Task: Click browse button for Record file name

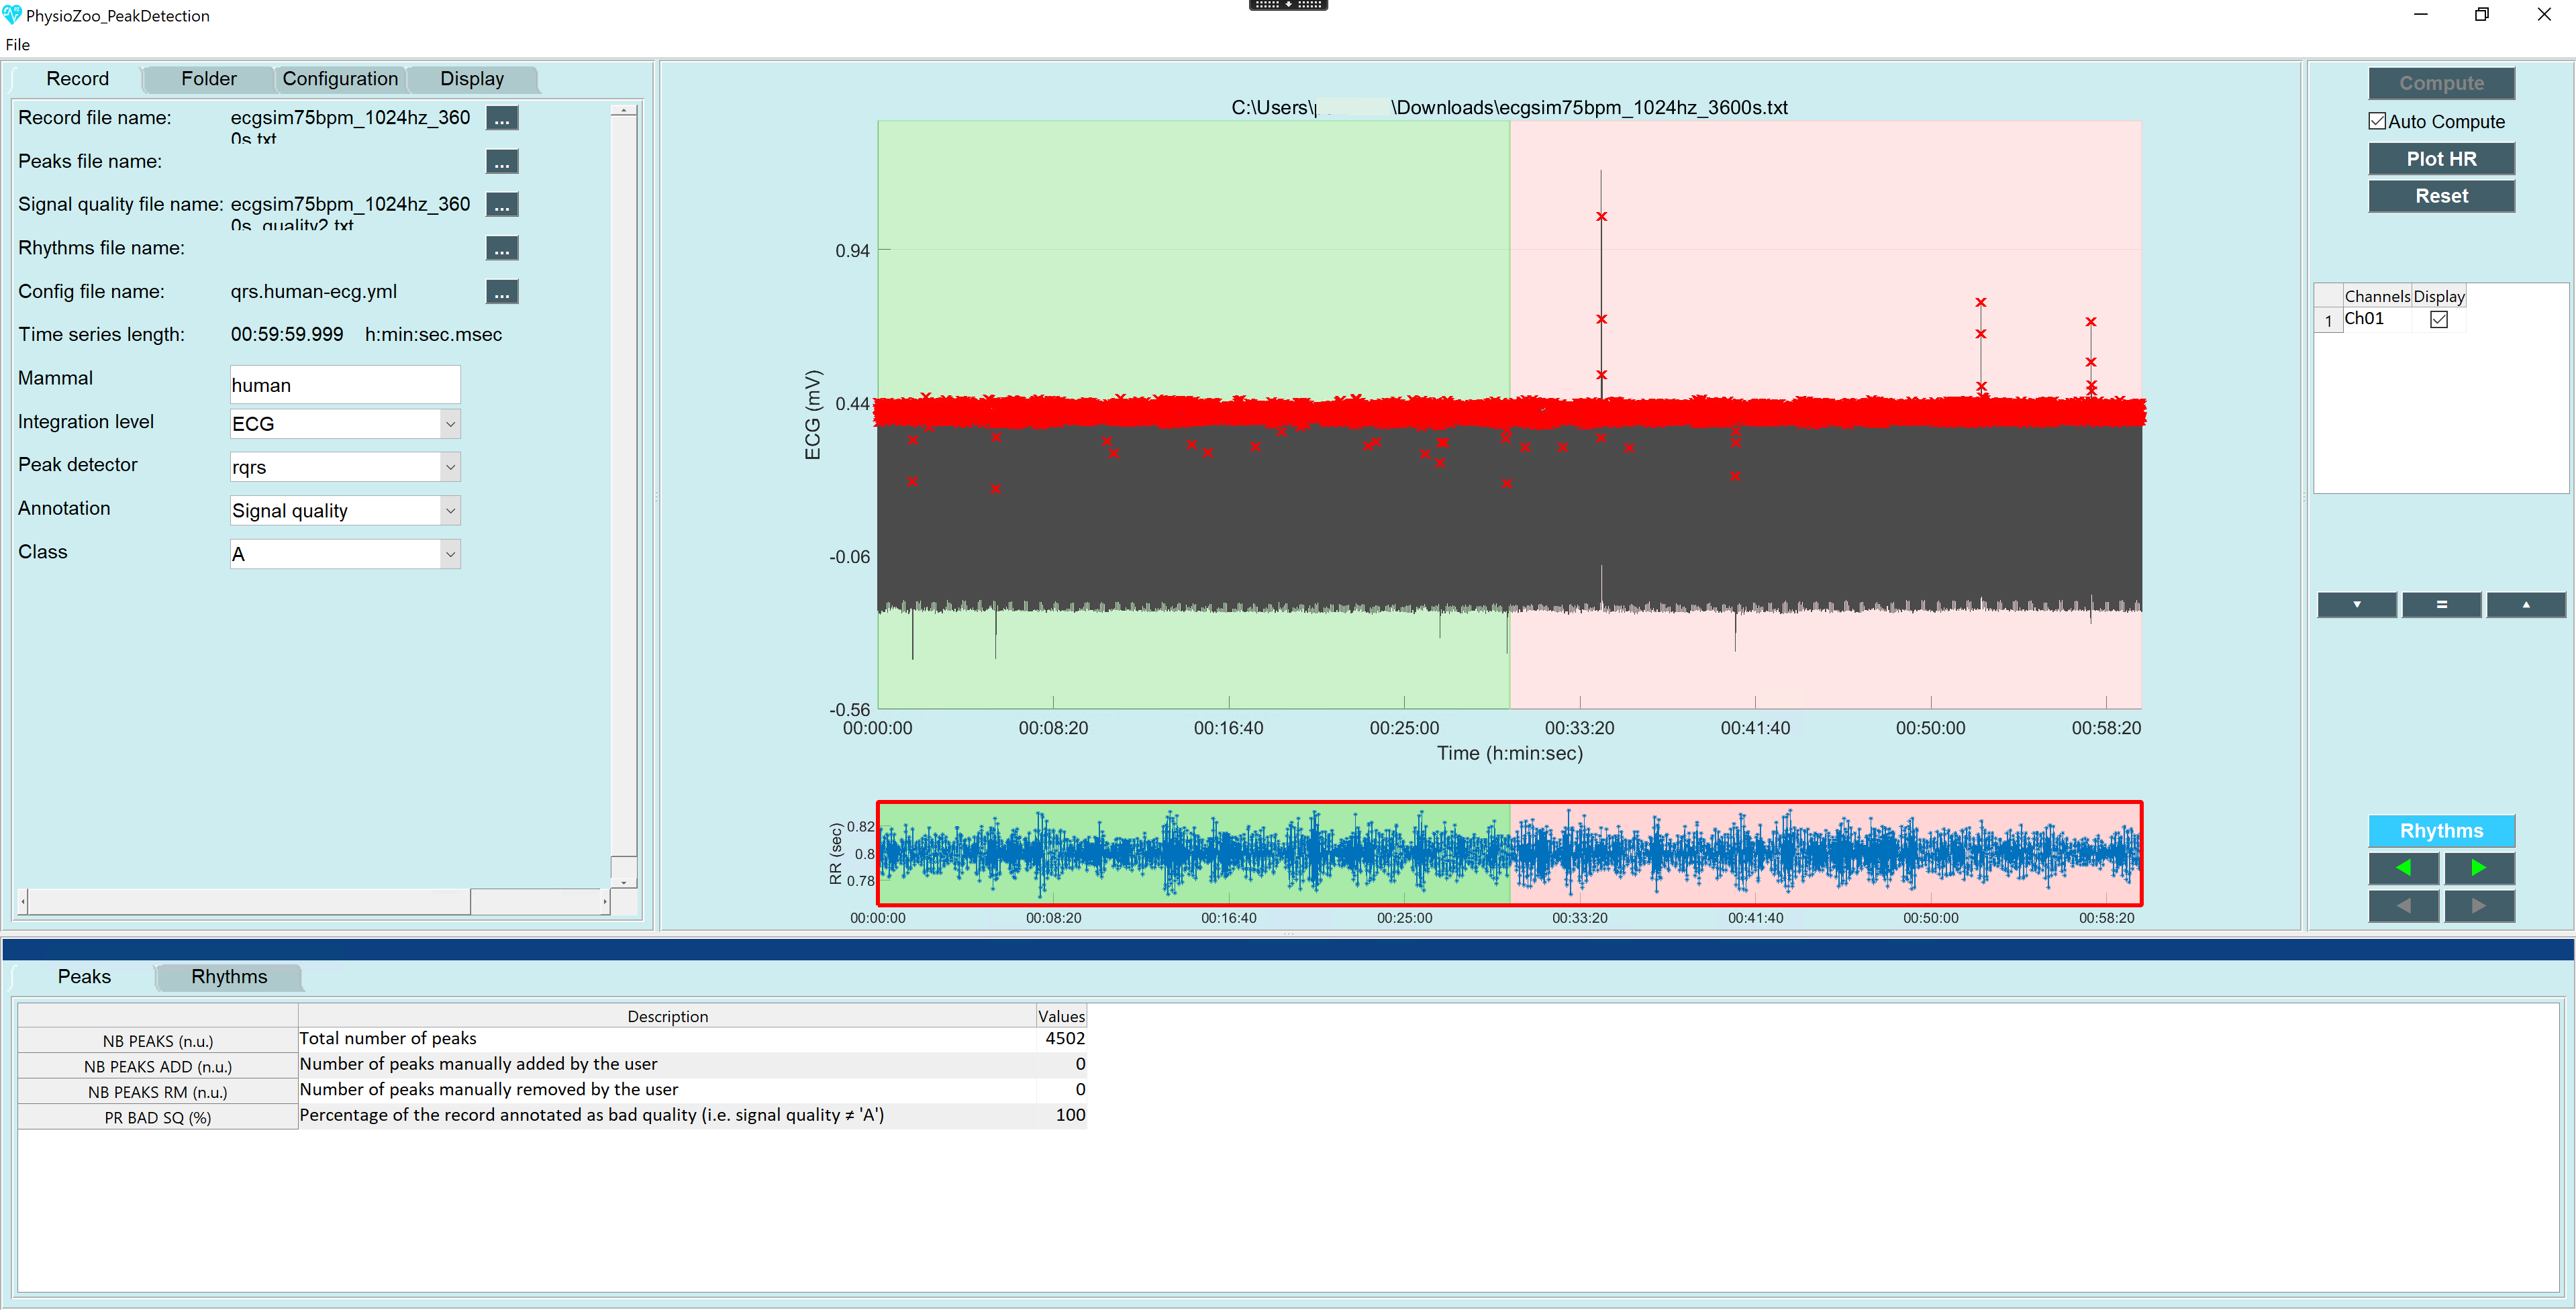Action: click(x=501, y=119)
